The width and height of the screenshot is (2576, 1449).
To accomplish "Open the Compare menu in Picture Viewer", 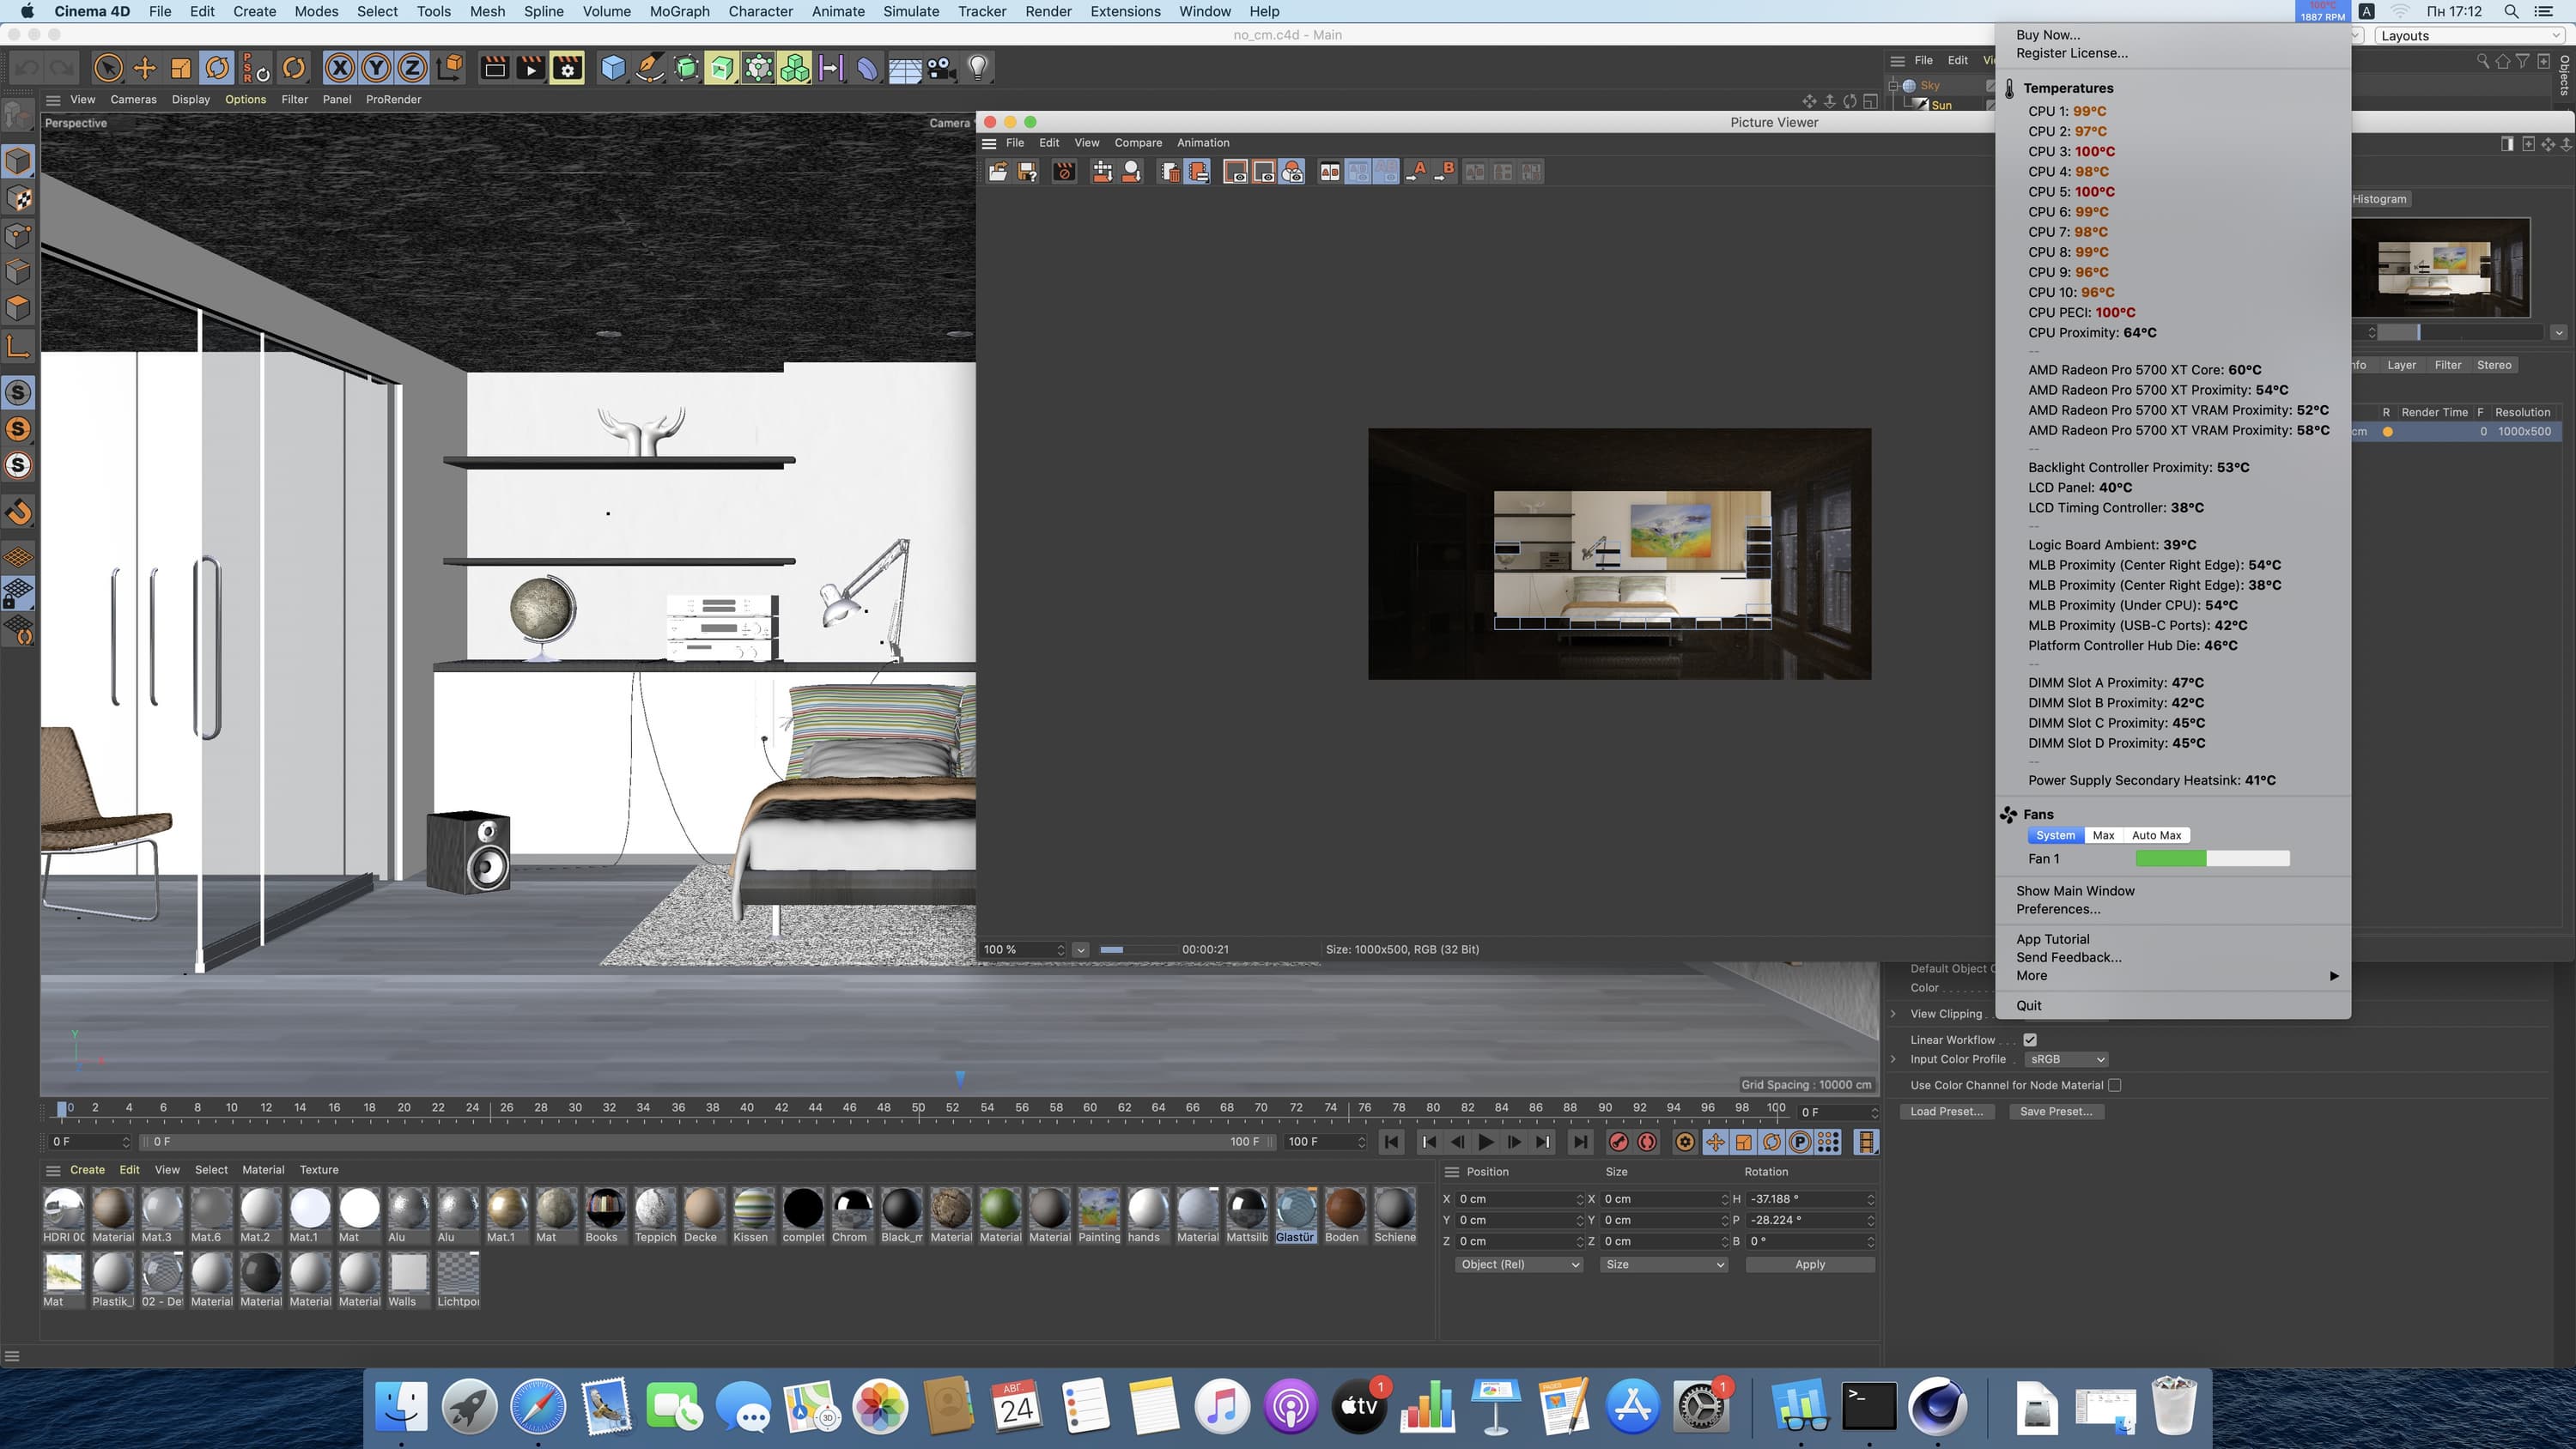I will point(1138,143).
